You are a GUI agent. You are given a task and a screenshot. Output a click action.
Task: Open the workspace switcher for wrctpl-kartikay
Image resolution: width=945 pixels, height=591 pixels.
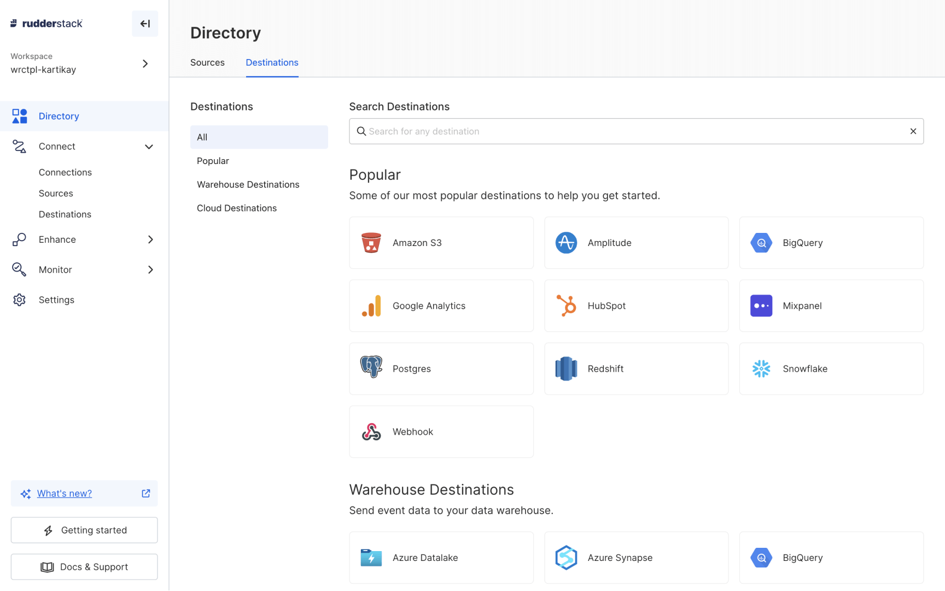click(145, 63)
